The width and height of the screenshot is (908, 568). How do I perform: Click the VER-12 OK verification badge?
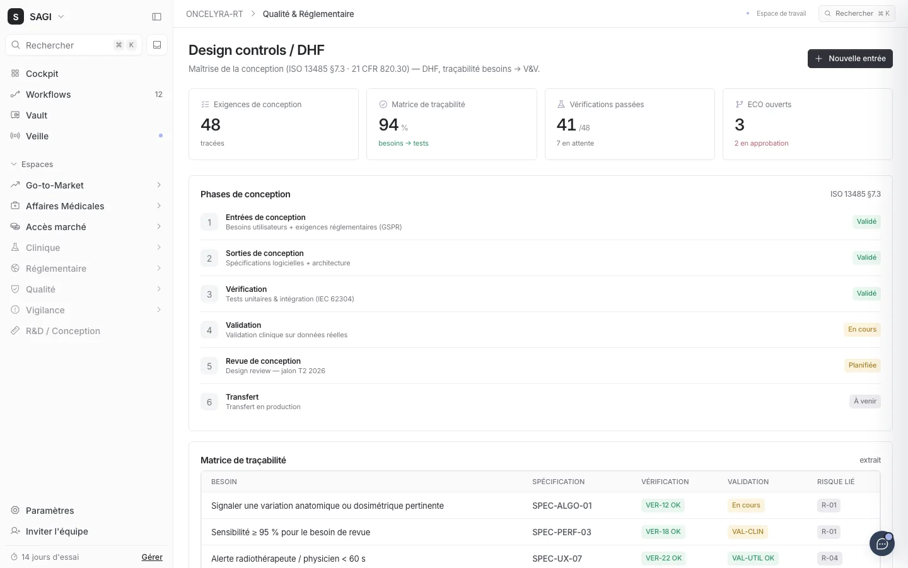pyautogui.click(x=663, y=505)
